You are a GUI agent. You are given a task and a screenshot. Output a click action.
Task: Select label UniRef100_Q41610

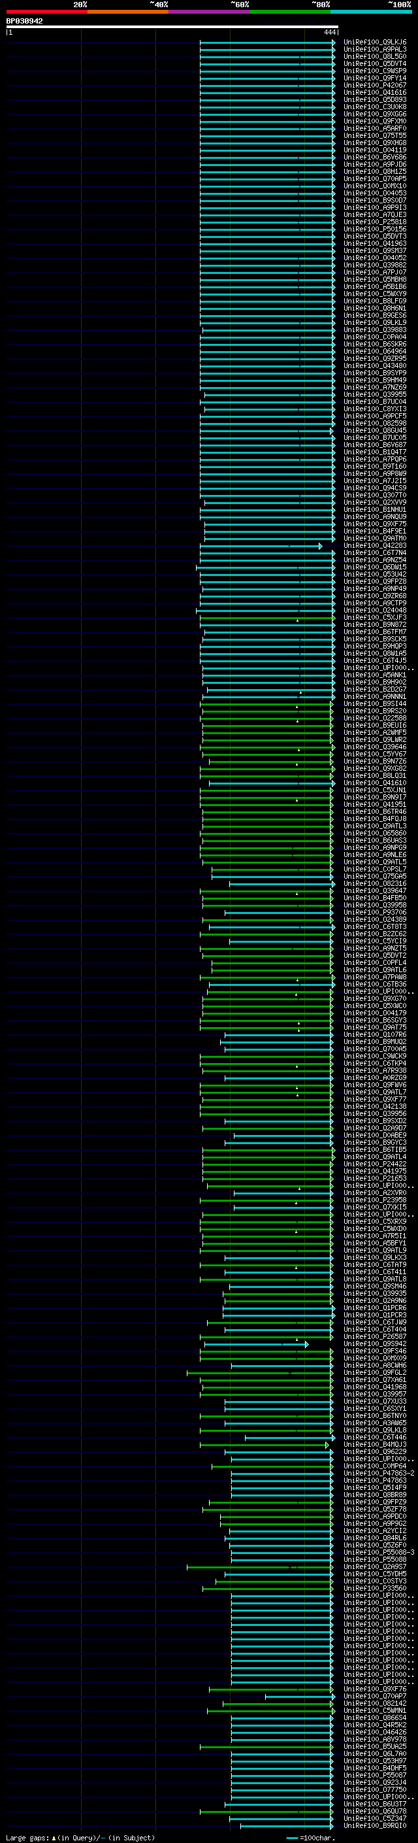(x=374, y=783)
